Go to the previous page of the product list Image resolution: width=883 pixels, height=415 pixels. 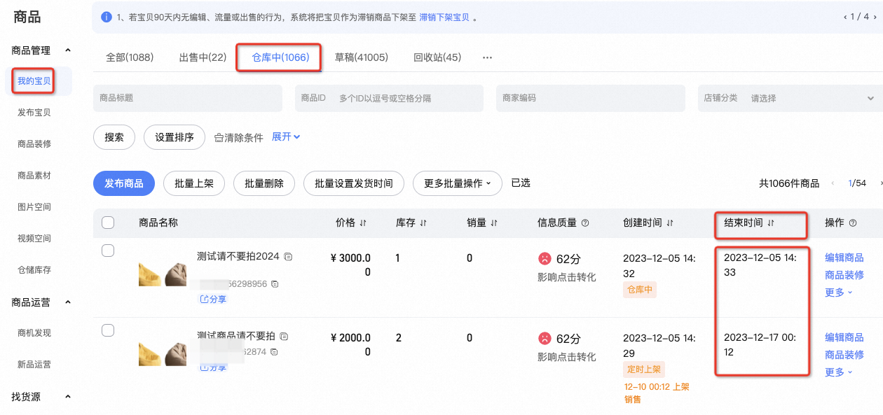click(833, 183)
